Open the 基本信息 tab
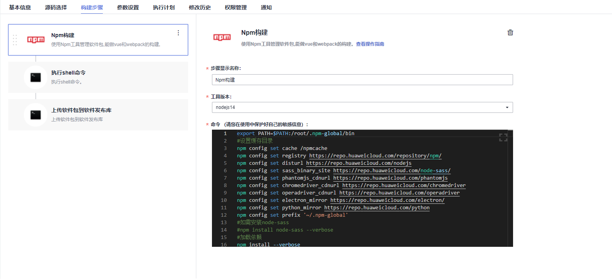The width and height of the screenshot is (612, 280). point(20,7)
